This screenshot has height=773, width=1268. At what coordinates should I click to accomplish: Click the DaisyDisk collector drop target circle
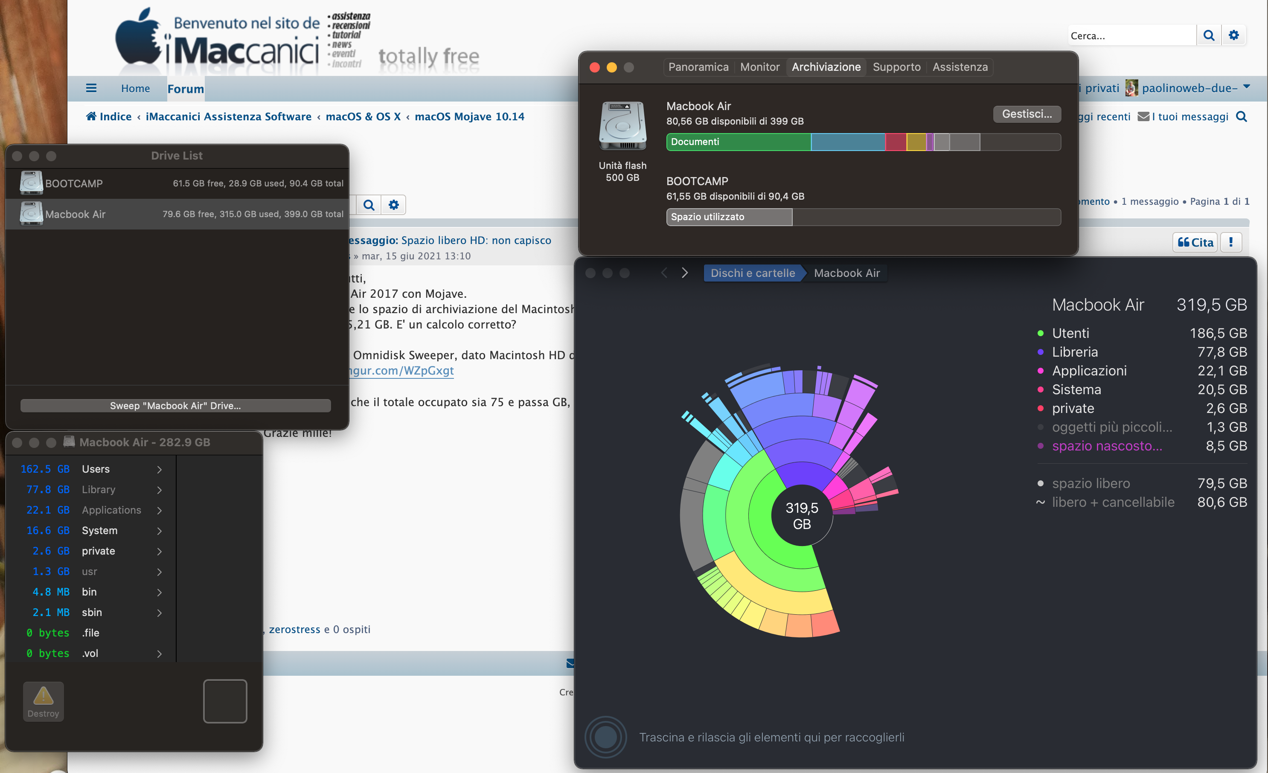606,737
